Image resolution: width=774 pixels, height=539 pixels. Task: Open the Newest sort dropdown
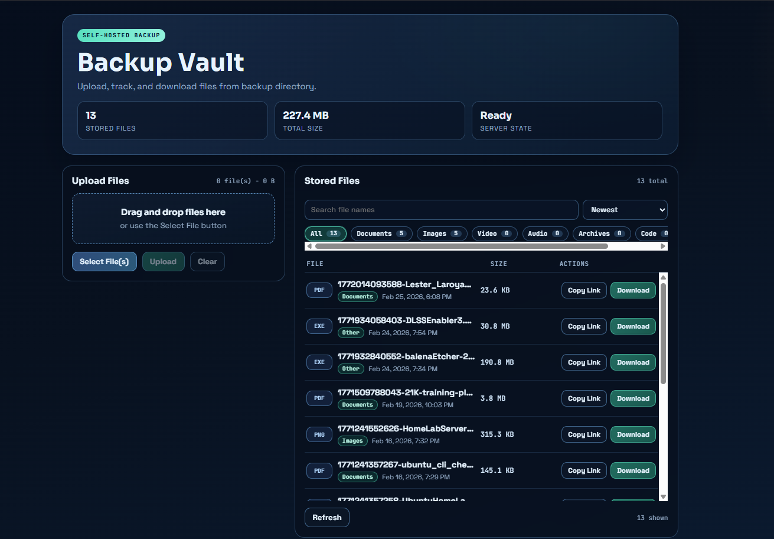pos(625,209)
